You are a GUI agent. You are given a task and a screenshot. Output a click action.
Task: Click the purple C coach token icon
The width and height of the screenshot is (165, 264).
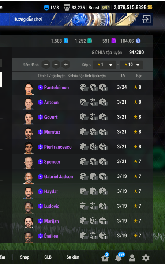[x=113, y=41]
